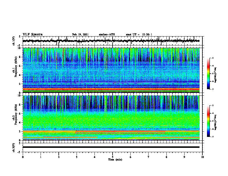
Task: Click the -3 label on ch.2 color scale
Action: [212, 106]
